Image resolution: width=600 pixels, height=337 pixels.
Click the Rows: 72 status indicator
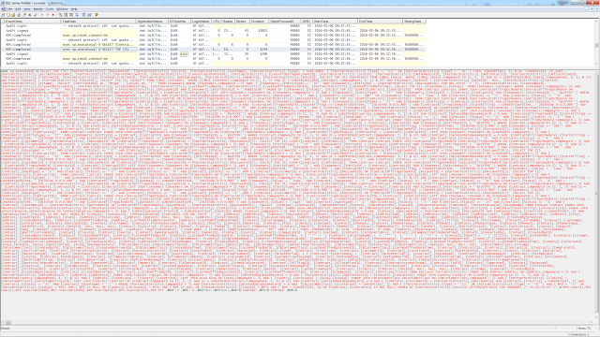click(x=584, y=329)
